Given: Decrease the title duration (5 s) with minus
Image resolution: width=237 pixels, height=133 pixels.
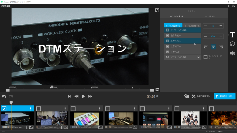Looking at the screenshot, I should (205, 26).
